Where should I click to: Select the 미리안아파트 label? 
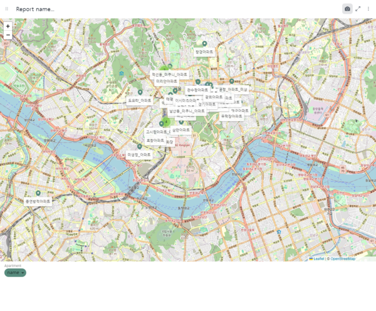tap(166, 81)
